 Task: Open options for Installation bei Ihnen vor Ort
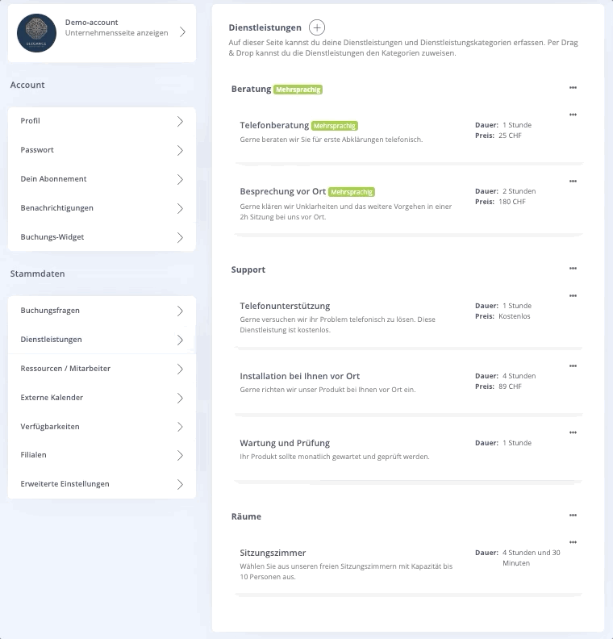tap(573, 365)
